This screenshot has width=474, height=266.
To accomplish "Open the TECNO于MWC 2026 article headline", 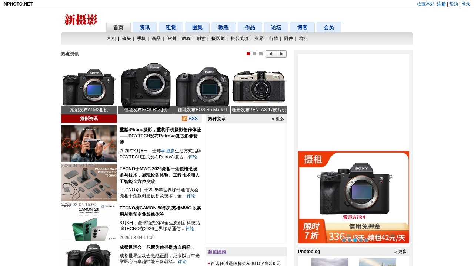I will 160,175.
